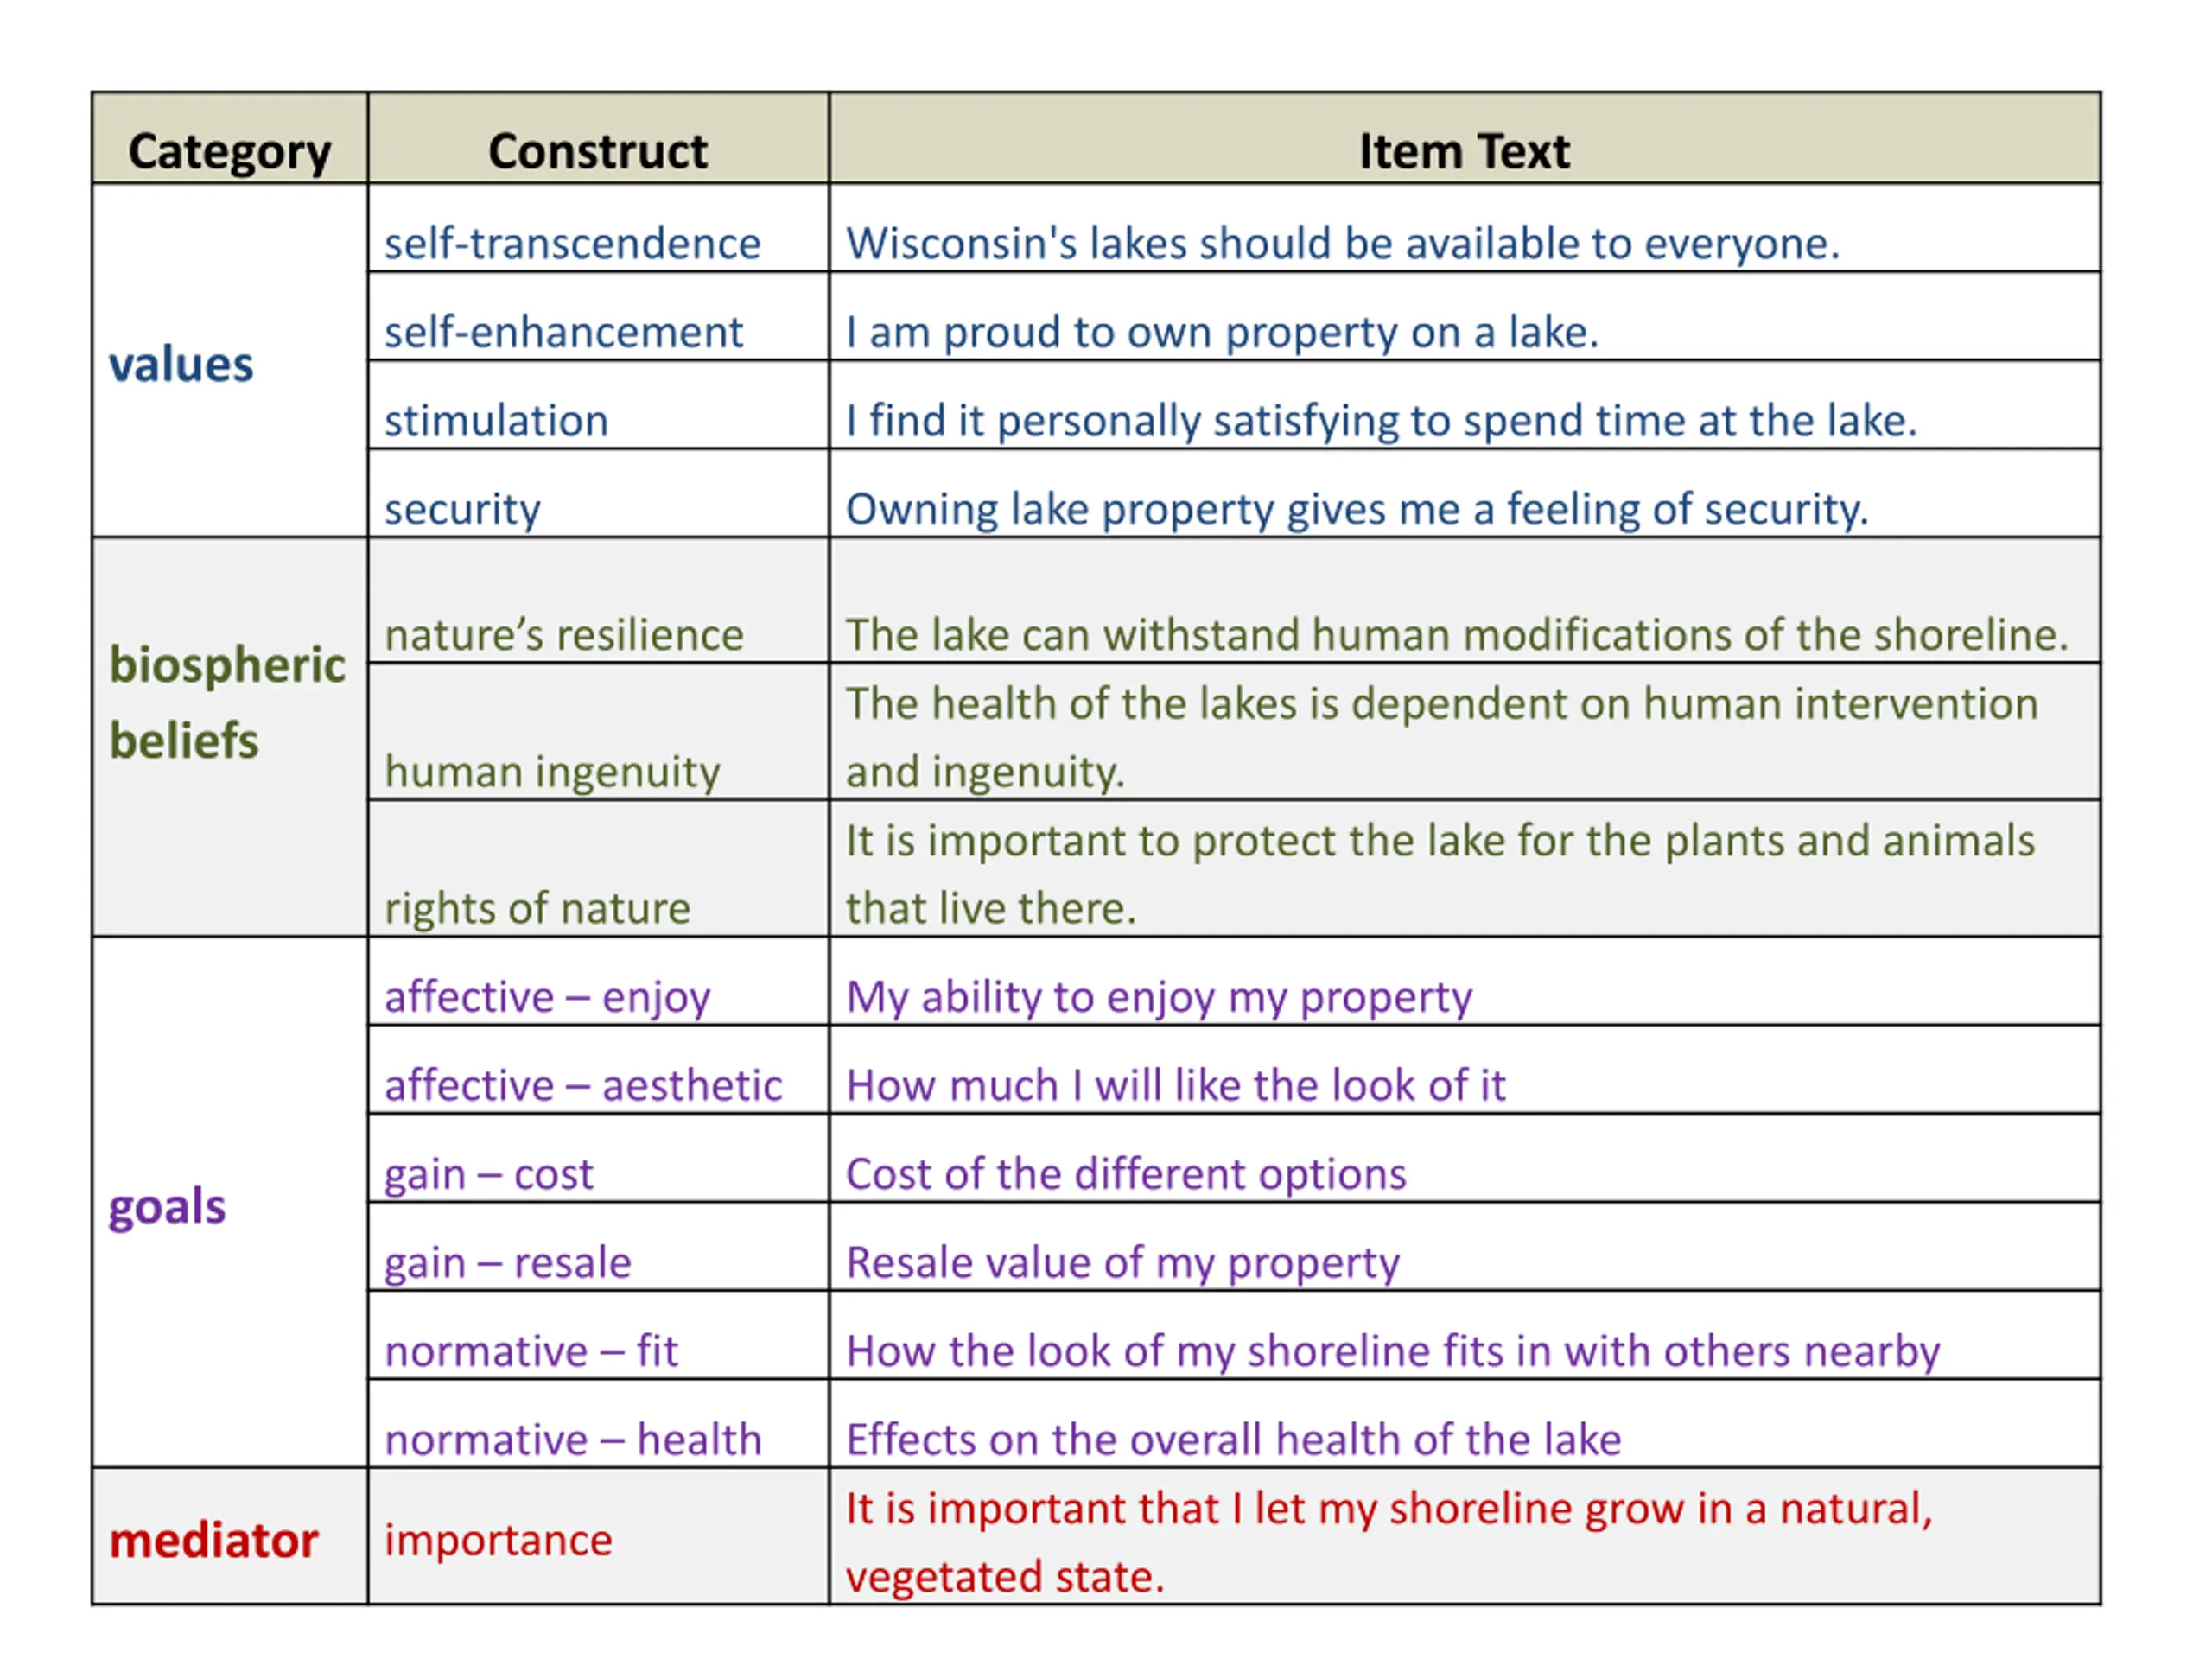Click the Construct column header
This screenshot has width=2212, height=1659.
[598, 138]
